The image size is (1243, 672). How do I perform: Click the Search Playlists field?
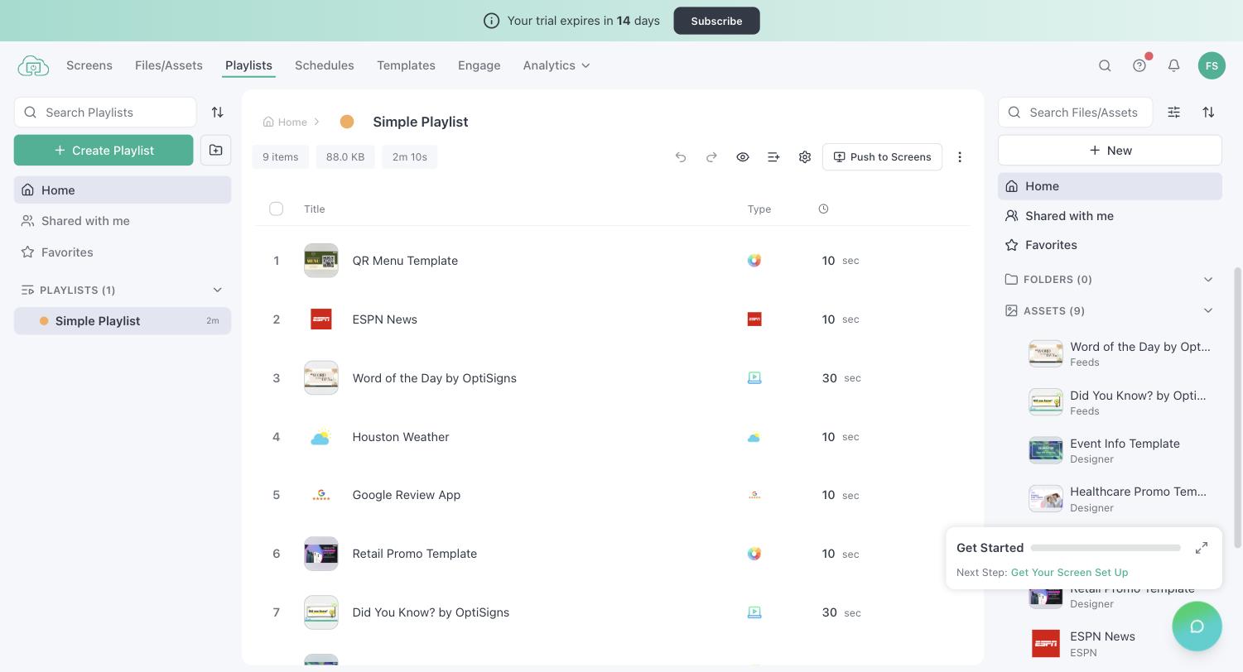coord(105,113)
